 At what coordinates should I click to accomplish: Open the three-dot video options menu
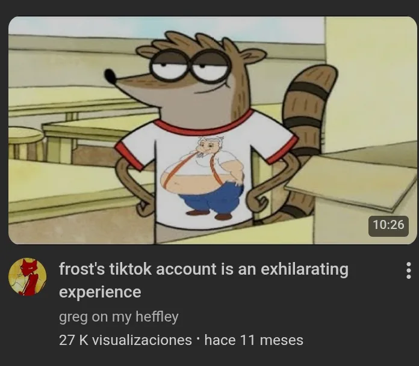coord(408,270)
